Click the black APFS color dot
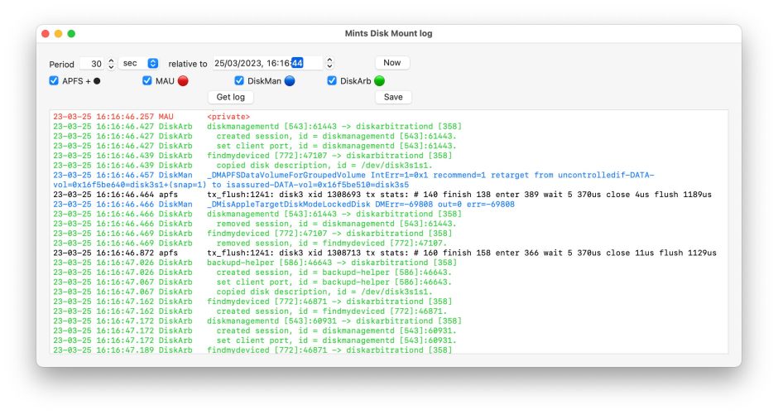Screen dimensions: 778x415 pos(97,81)
